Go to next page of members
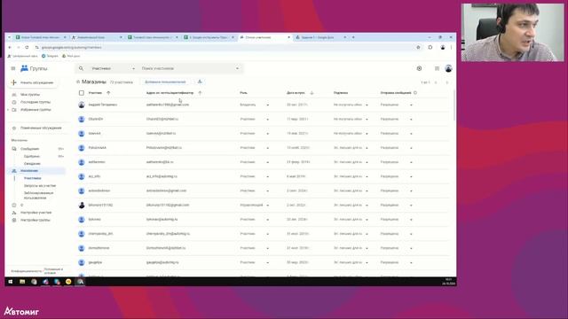 (x=447, y=82)
